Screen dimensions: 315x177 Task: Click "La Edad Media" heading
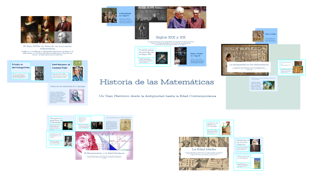point(204,149)
